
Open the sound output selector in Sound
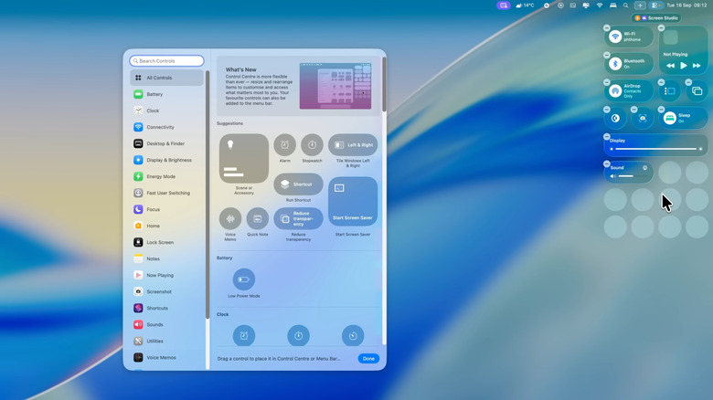click(644, 168)
